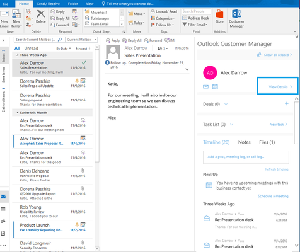Open the Follow Up flag menu
The image size is (300, 252).
coord(162,25)
